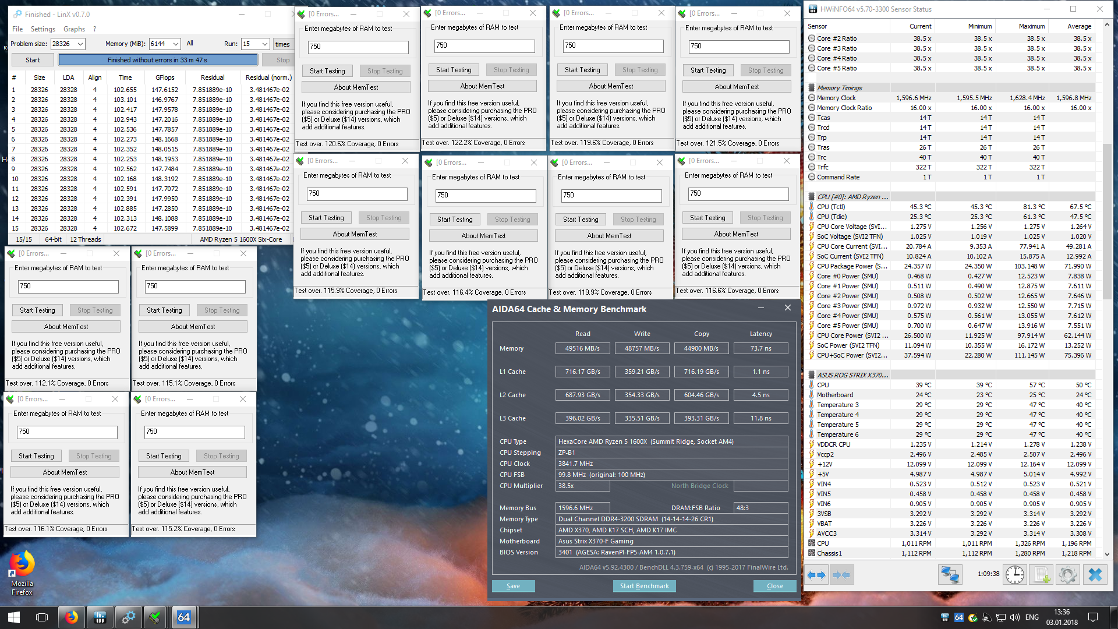This screenshot has width=1118, height=629.
Task: Click HWiNFO logging spreadsheet plus icon
Action: tap(1040, 575)
